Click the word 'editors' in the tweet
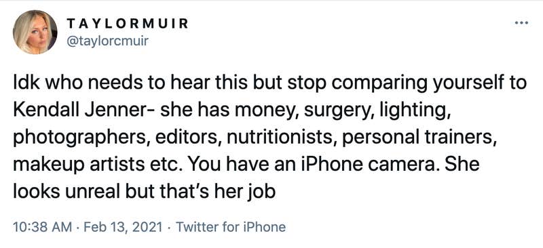543x248 pixels. point(187,138)
